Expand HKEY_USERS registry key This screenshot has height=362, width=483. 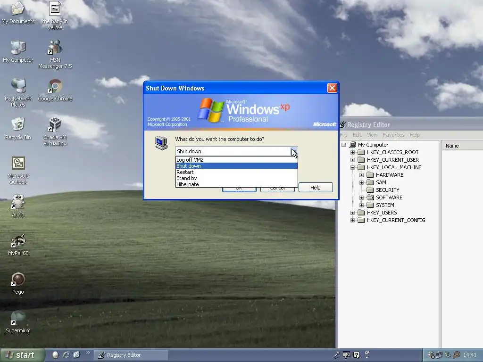pyautogui.click(x=353, y=213)
